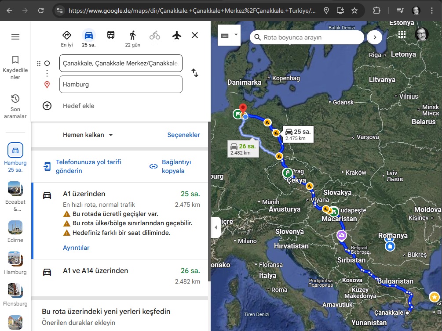The image size is (442, 331).
Task: Click the browser address bar URL
Action: click(x=192, y=11)
